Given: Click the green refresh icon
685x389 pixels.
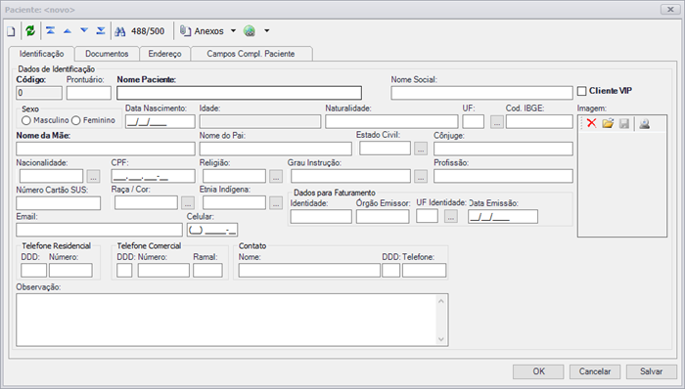Looking at the screenshot, I should tap(30, 30).
